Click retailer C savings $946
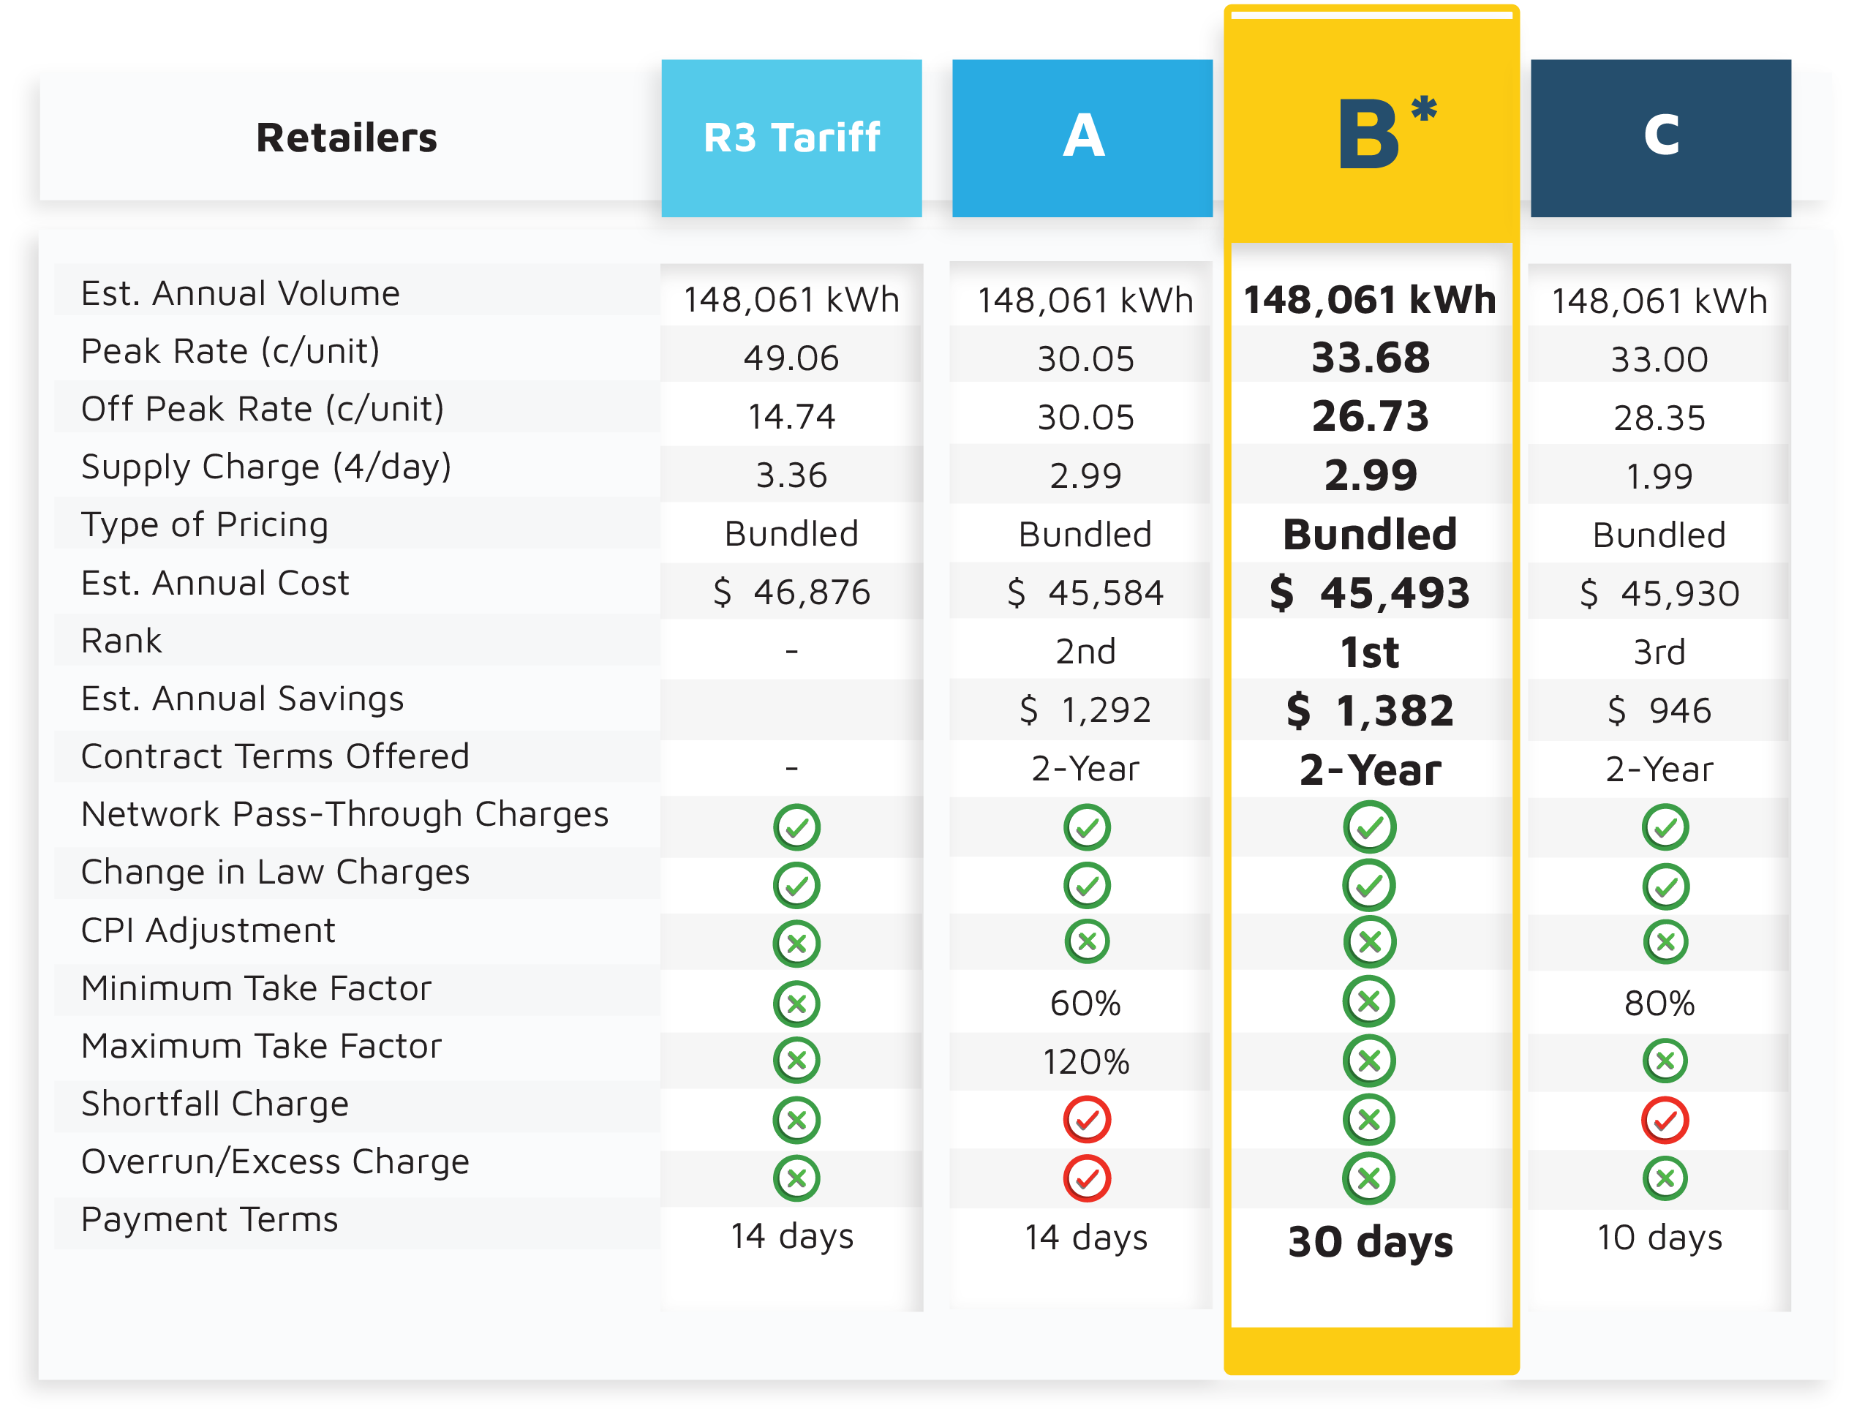This screenshot has height=1419, width=1854. (x=1659, y=711)
